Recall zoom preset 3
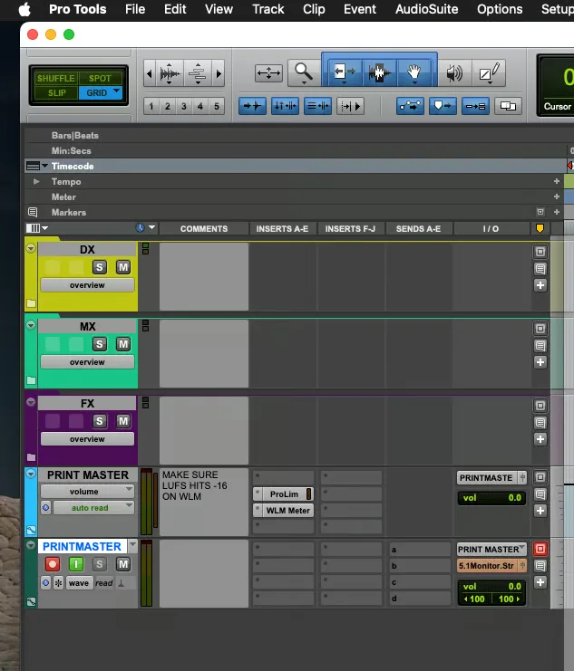The height and width of the screenshot is (671, 574). click(183, 106)
